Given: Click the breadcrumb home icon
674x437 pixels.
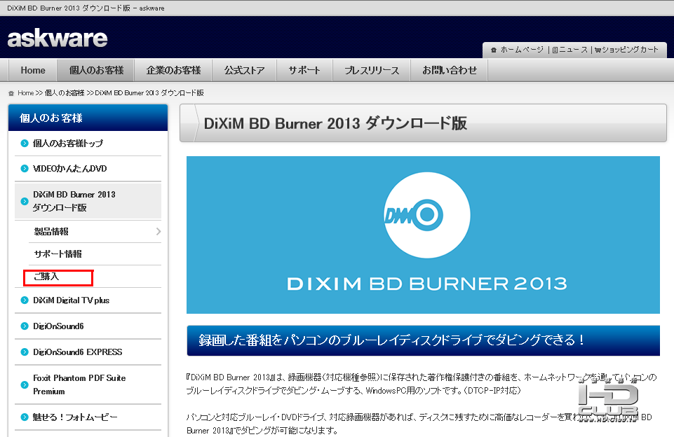Looking at the screenshot, I should [11, 93].
